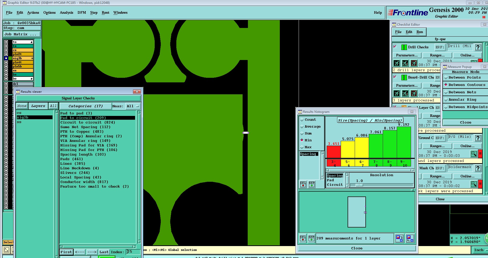Click the Job Matrix ... button

(22, 34)
